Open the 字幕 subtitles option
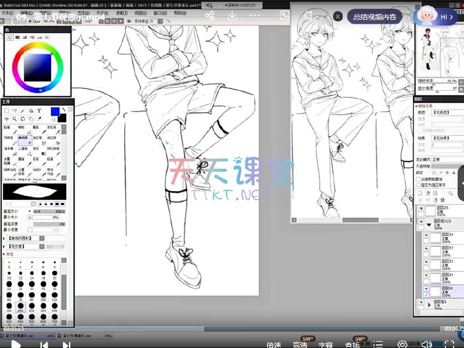The width and height of the screenshot is (464, 348). [326, 345]
